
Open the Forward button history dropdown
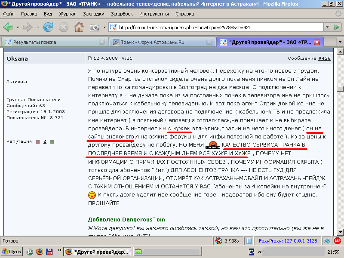pyautogui.click(x=38, y=28)
